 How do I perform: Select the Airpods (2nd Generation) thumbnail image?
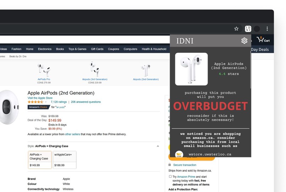pos(145,70)
